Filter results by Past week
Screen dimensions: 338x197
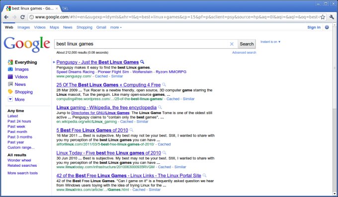click(16, 127)
